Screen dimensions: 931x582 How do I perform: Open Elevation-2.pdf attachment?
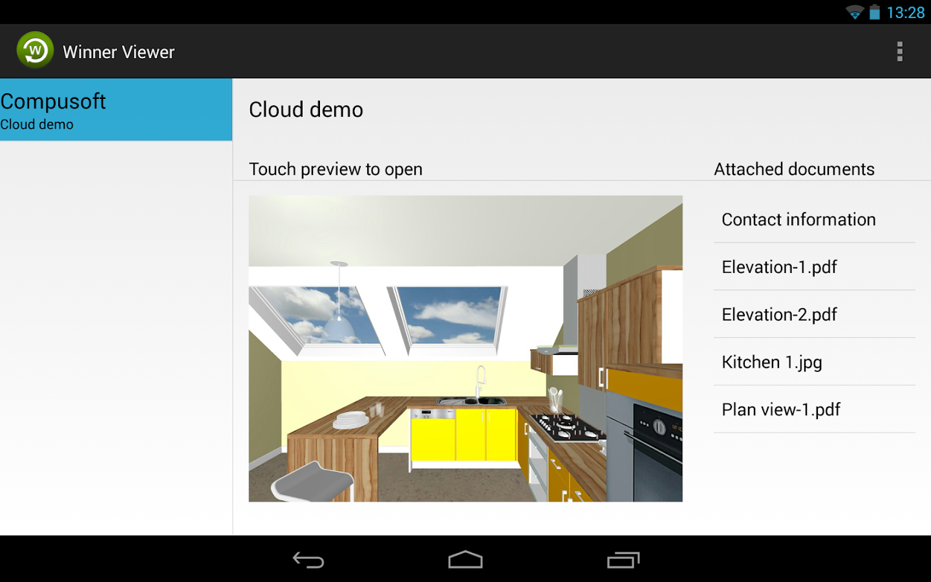pos(815,314)
